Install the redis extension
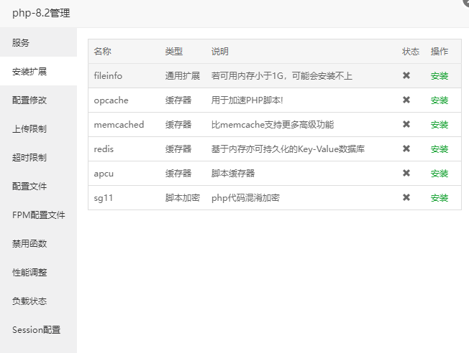Image resolution: width=469 pixels, height=353 pixels. 440,149
